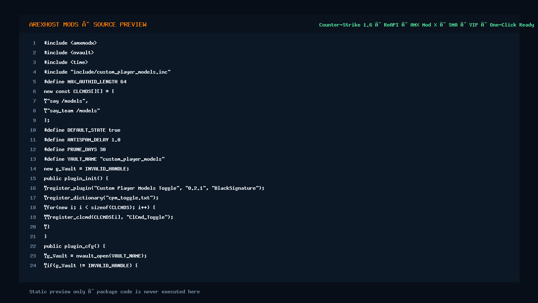The image size is (538, 303).
Task: Select the "new g_Vault = INVALID_HANDLE;" line
Action: tap(87, 169)
